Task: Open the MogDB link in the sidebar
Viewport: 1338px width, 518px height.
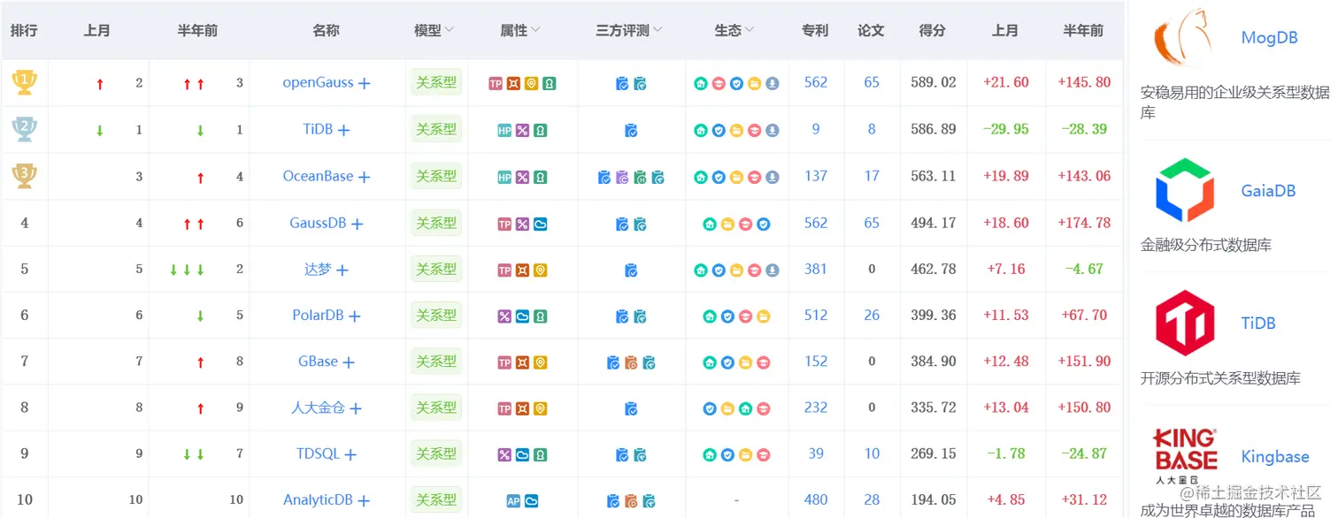Action: coord(1271,37)
